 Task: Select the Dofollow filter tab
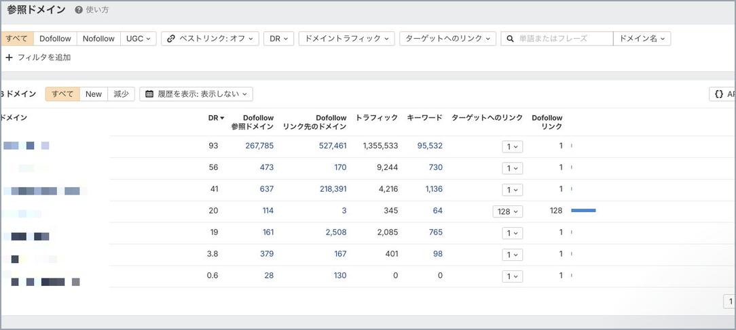[x=56, y=39]
